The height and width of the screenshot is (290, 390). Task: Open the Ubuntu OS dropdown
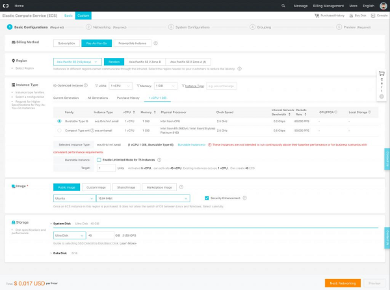pos(74,198)
